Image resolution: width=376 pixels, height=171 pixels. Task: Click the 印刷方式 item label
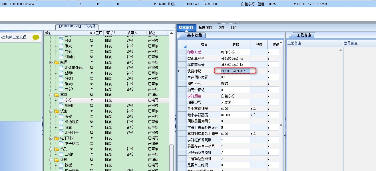click(x=194, y=52)
